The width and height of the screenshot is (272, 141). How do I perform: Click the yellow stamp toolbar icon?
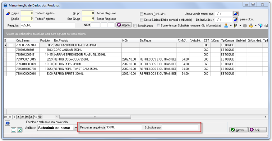coord(251,26)
